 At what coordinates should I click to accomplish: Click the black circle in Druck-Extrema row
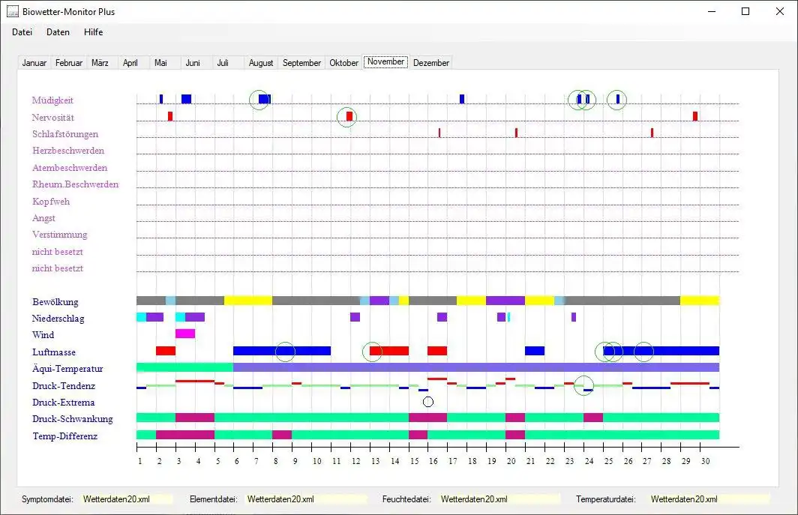tap(428, 402)
